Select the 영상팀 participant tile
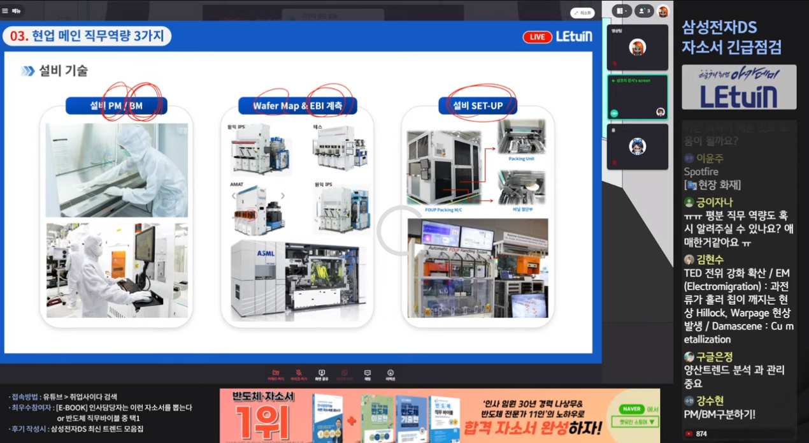809x443 pixels. pos(638,47)
